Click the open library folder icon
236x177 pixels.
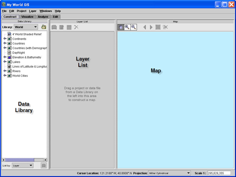point(43,27)
